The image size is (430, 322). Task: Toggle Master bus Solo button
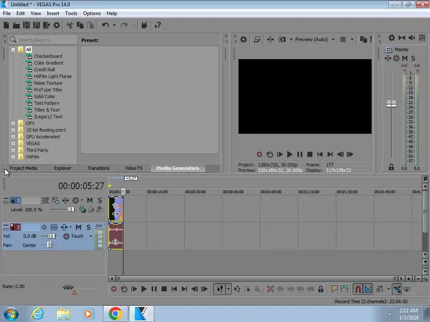tap(413, 58)
